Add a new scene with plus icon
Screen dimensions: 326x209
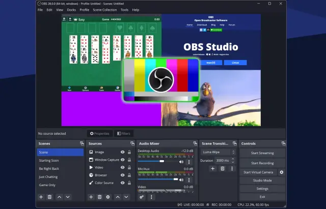tap(41, 197)
